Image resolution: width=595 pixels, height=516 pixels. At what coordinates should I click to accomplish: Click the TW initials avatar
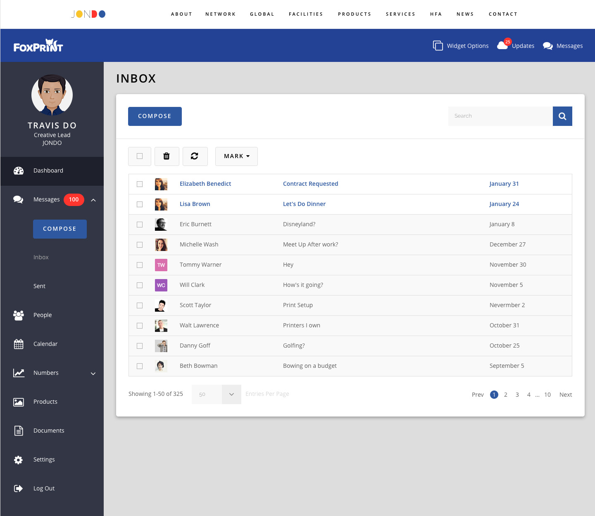[x=161, y=265]
